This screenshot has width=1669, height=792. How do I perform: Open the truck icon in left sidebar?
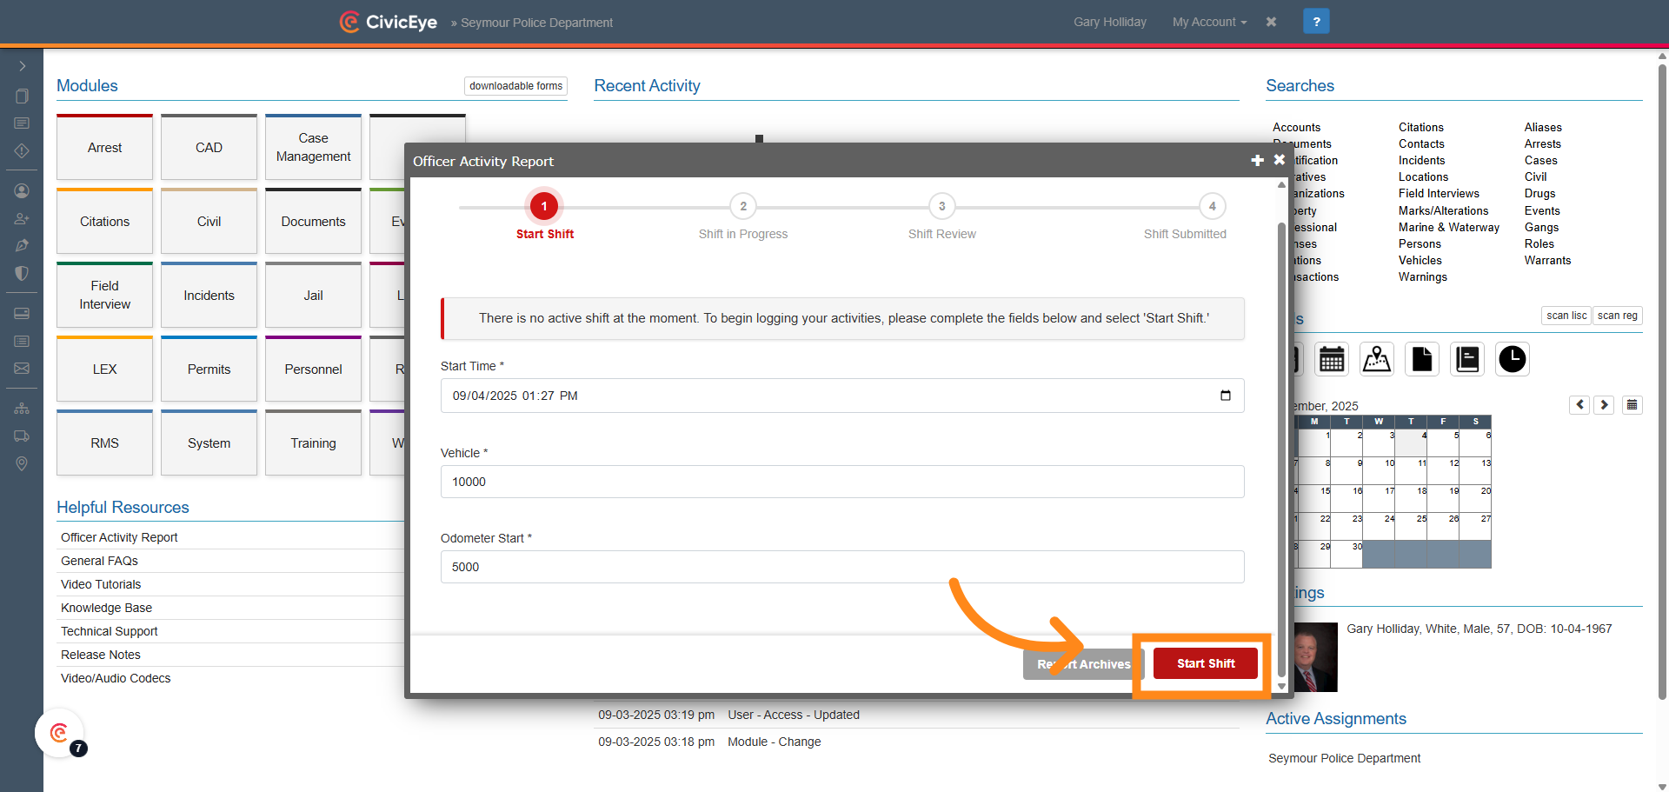coord(22,436)
